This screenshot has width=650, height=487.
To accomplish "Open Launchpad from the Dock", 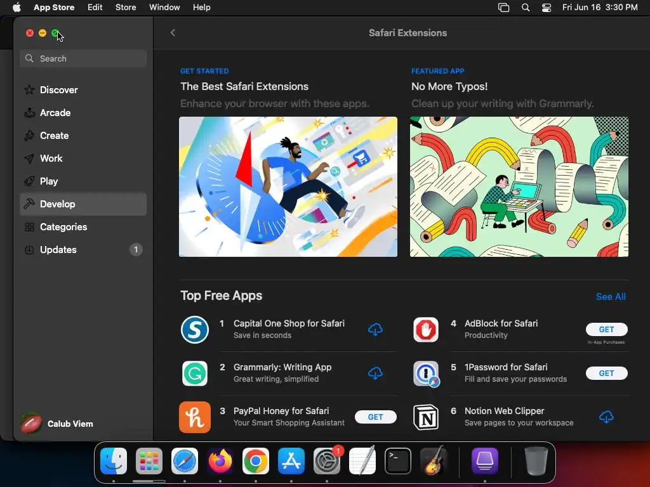I will pyautogui.click(x=149, y=461).
